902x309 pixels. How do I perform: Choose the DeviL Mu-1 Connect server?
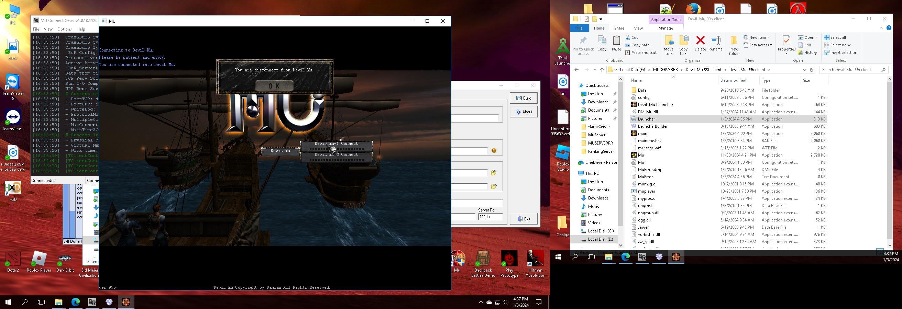[x=336, y=147]
